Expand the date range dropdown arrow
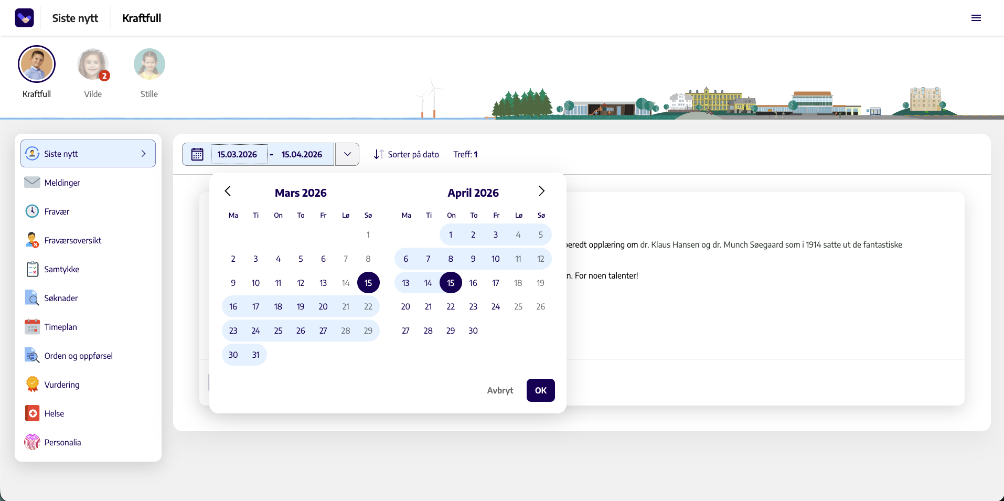Image resolution: width=1004 pixels, height=501 pixels. pos(347,154)
